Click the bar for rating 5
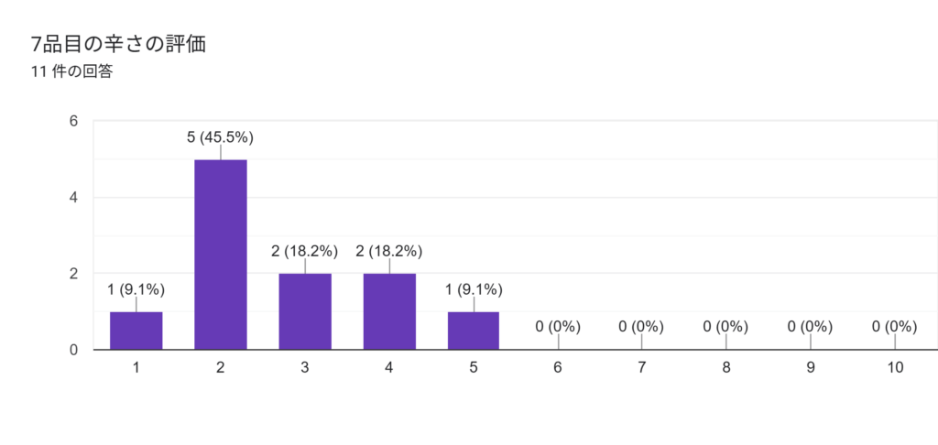 [474, 331]
